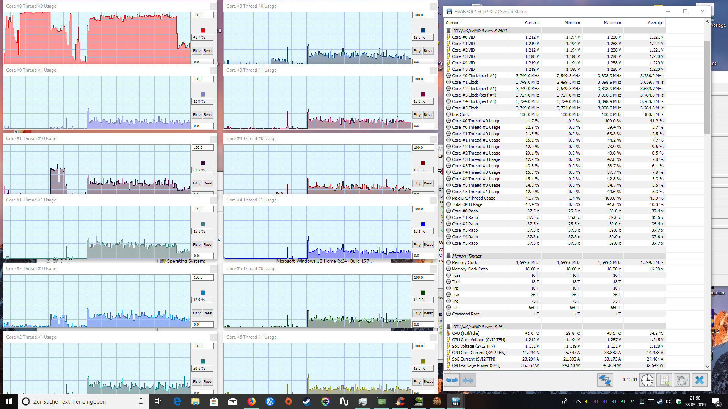
Task: Click the 100.0 max field in Core #5 Thread #1 graph
Action: [x=423, y=346]
